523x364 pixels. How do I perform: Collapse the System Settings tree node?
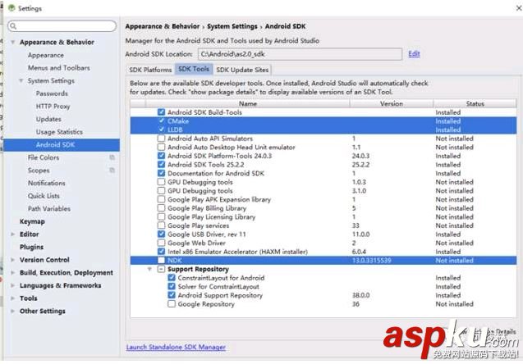(21, 80)
